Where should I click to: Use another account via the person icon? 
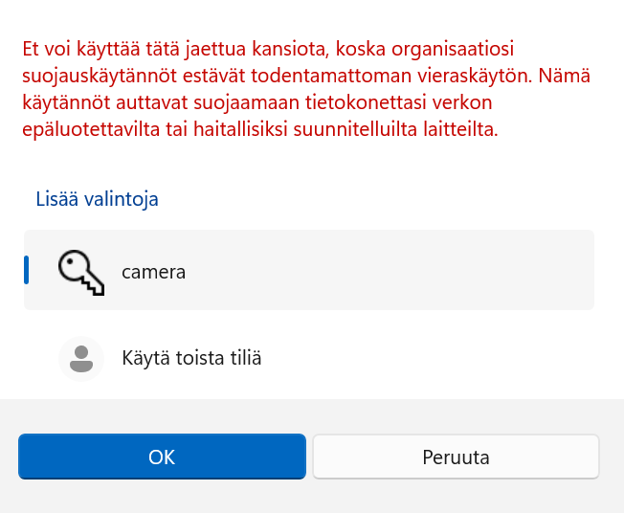coord(80,359)
